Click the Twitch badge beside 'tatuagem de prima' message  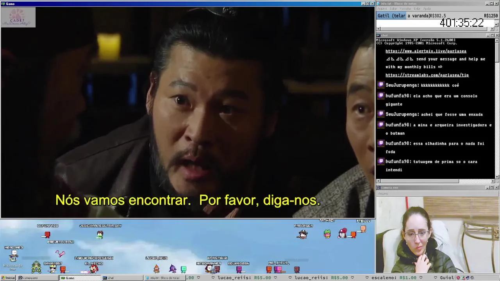pyautogui.click(x=381, y=161)
